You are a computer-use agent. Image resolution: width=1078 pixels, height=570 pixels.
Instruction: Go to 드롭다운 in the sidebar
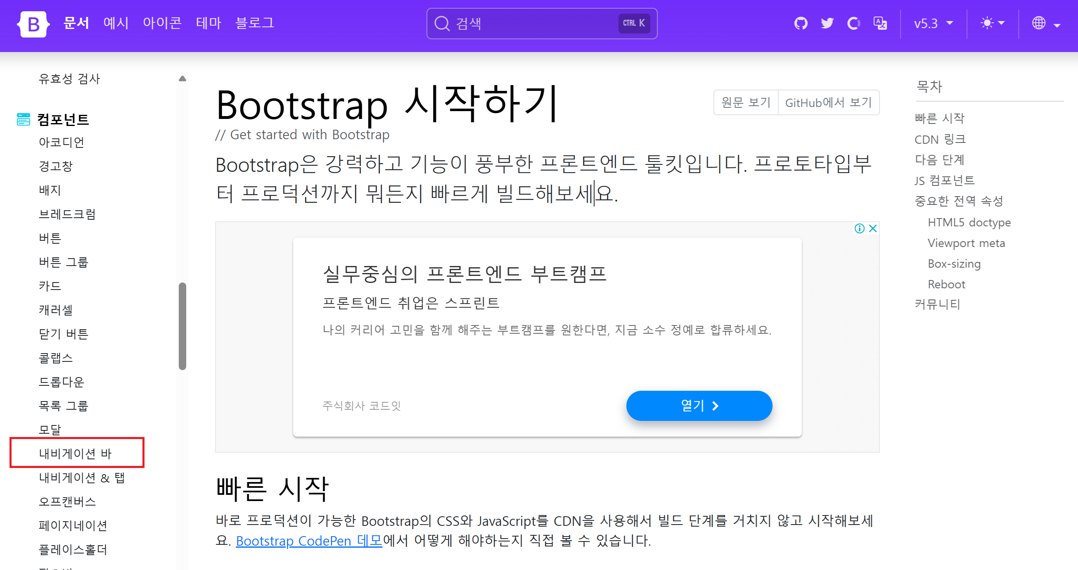tap(62, 382)
